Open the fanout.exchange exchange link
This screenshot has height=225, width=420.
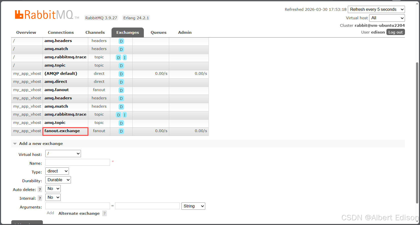62,131
